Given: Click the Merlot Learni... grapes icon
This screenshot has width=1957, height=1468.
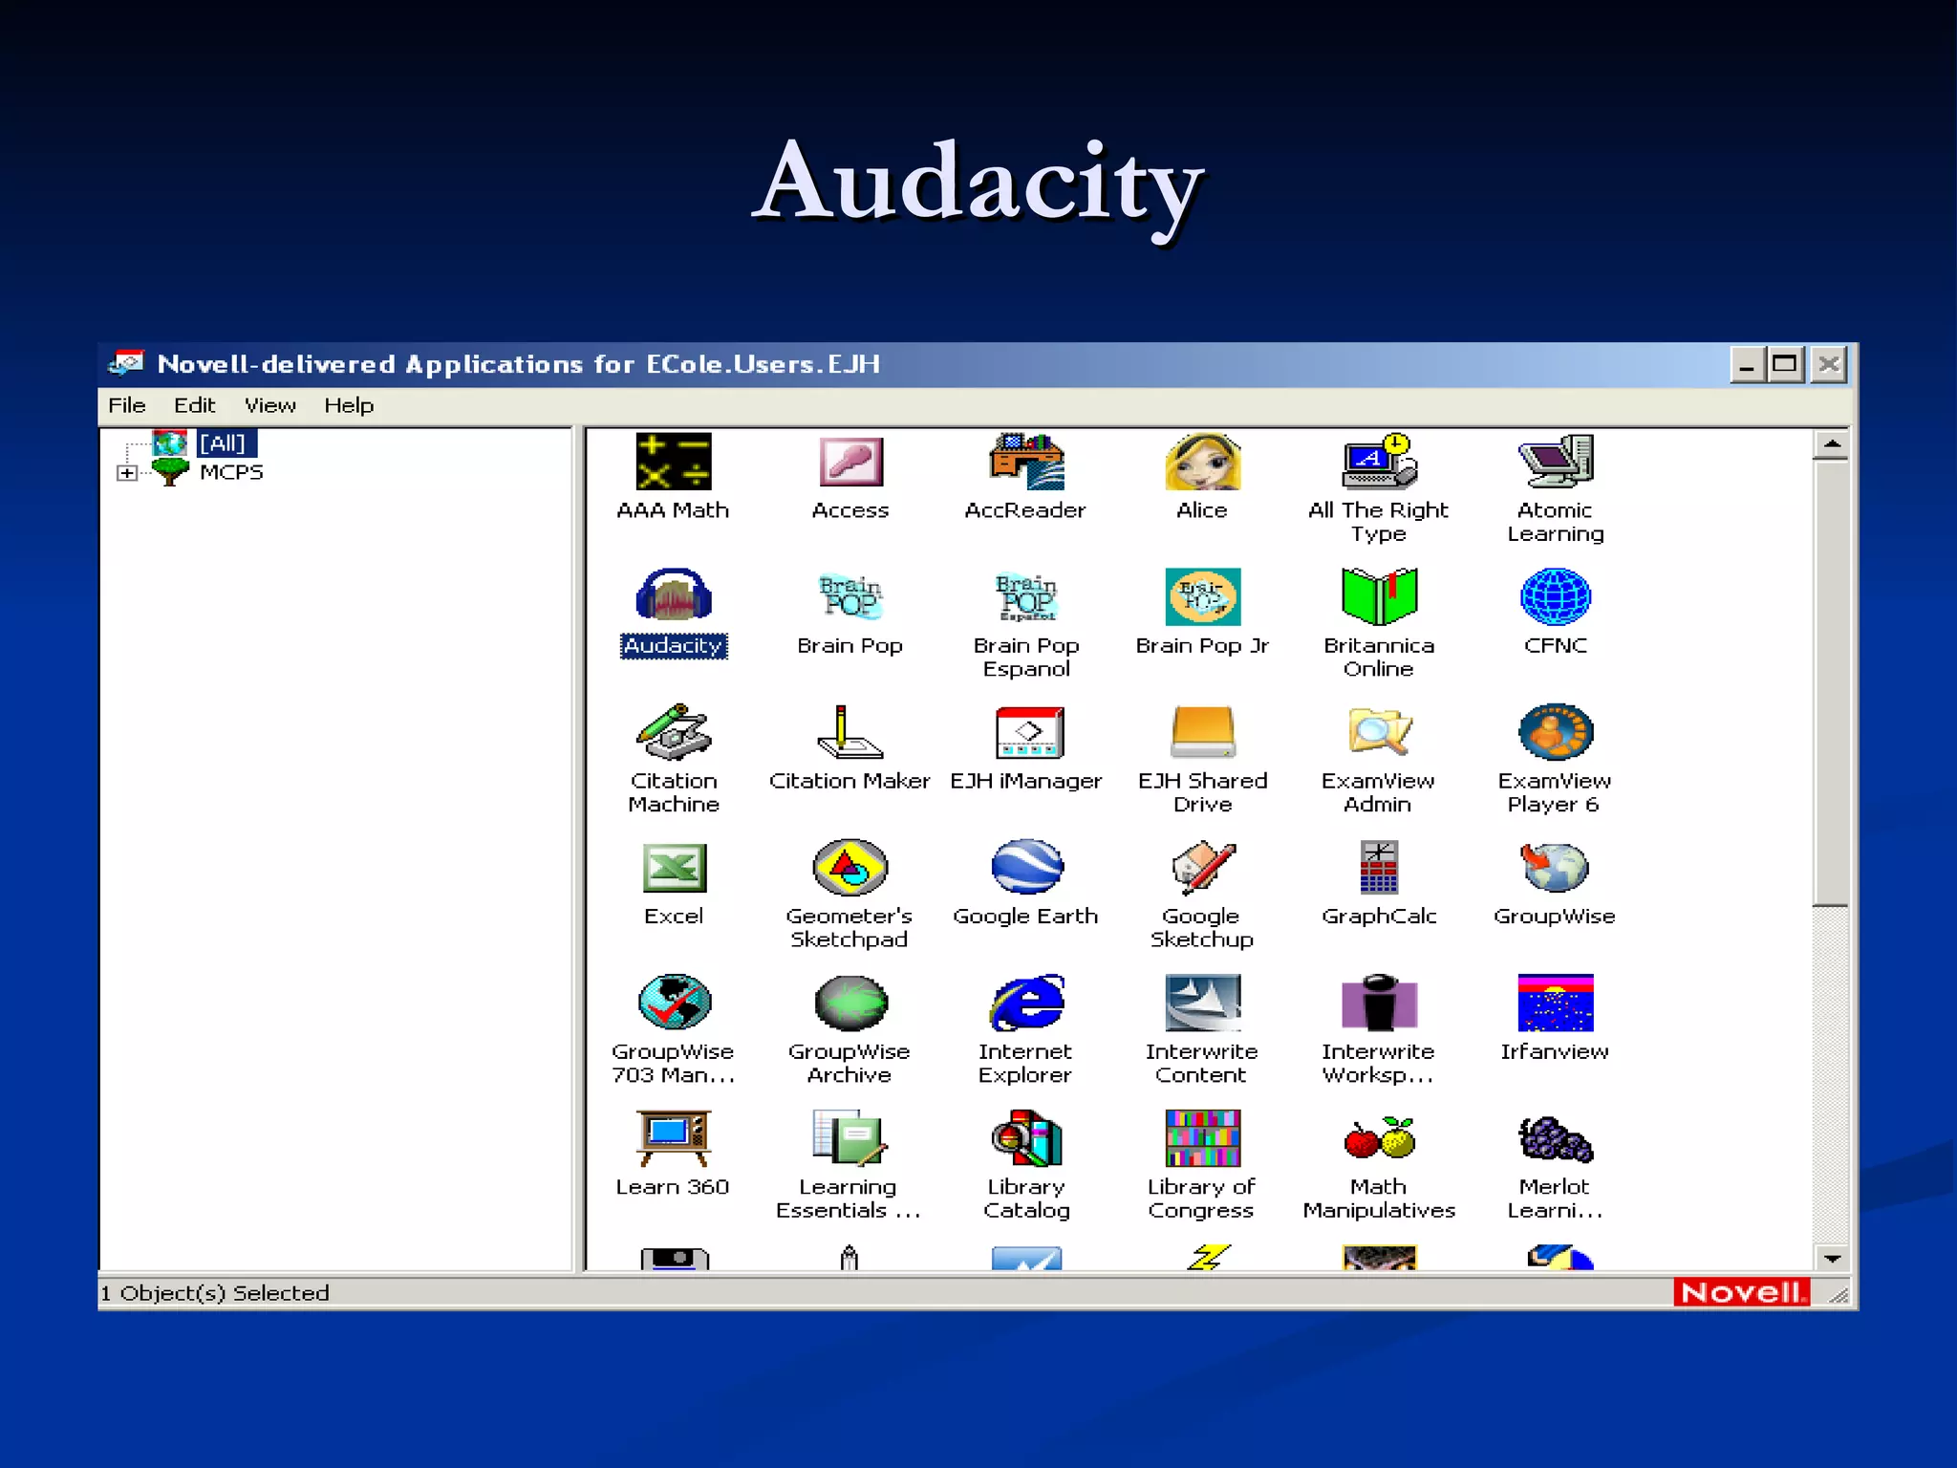Looking at the screenshot, I should pos(1555,1138).
